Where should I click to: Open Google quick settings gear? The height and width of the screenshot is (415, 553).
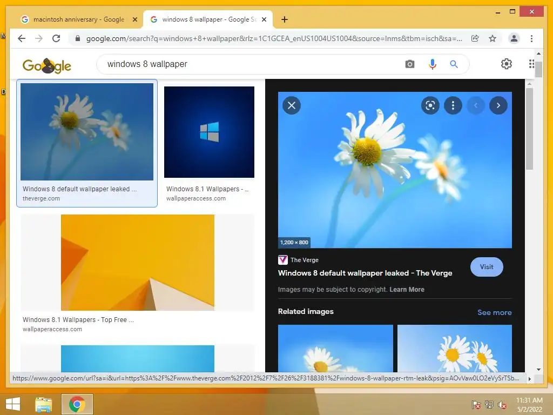507,64
